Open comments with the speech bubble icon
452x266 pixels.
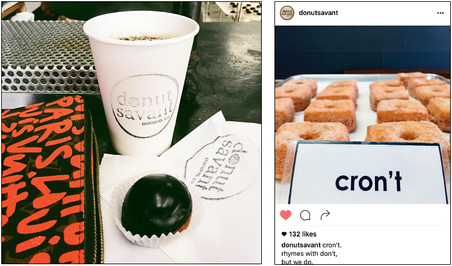[x=305, y=215]
